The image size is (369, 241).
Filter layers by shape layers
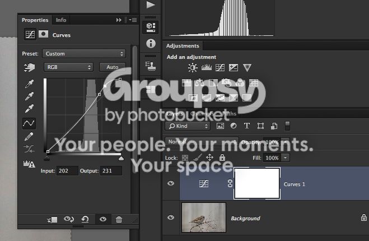pyautogui.click(x=260, y=126)
